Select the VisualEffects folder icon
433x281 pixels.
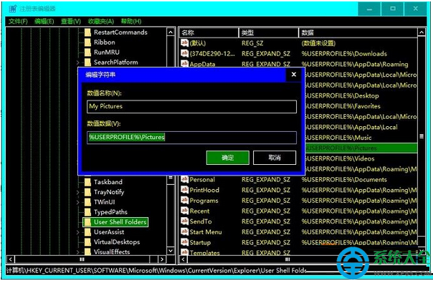[x=87, y=252]
